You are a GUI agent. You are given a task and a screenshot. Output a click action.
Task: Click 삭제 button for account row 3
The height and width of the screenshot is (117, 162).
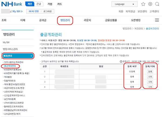[150, 82]
